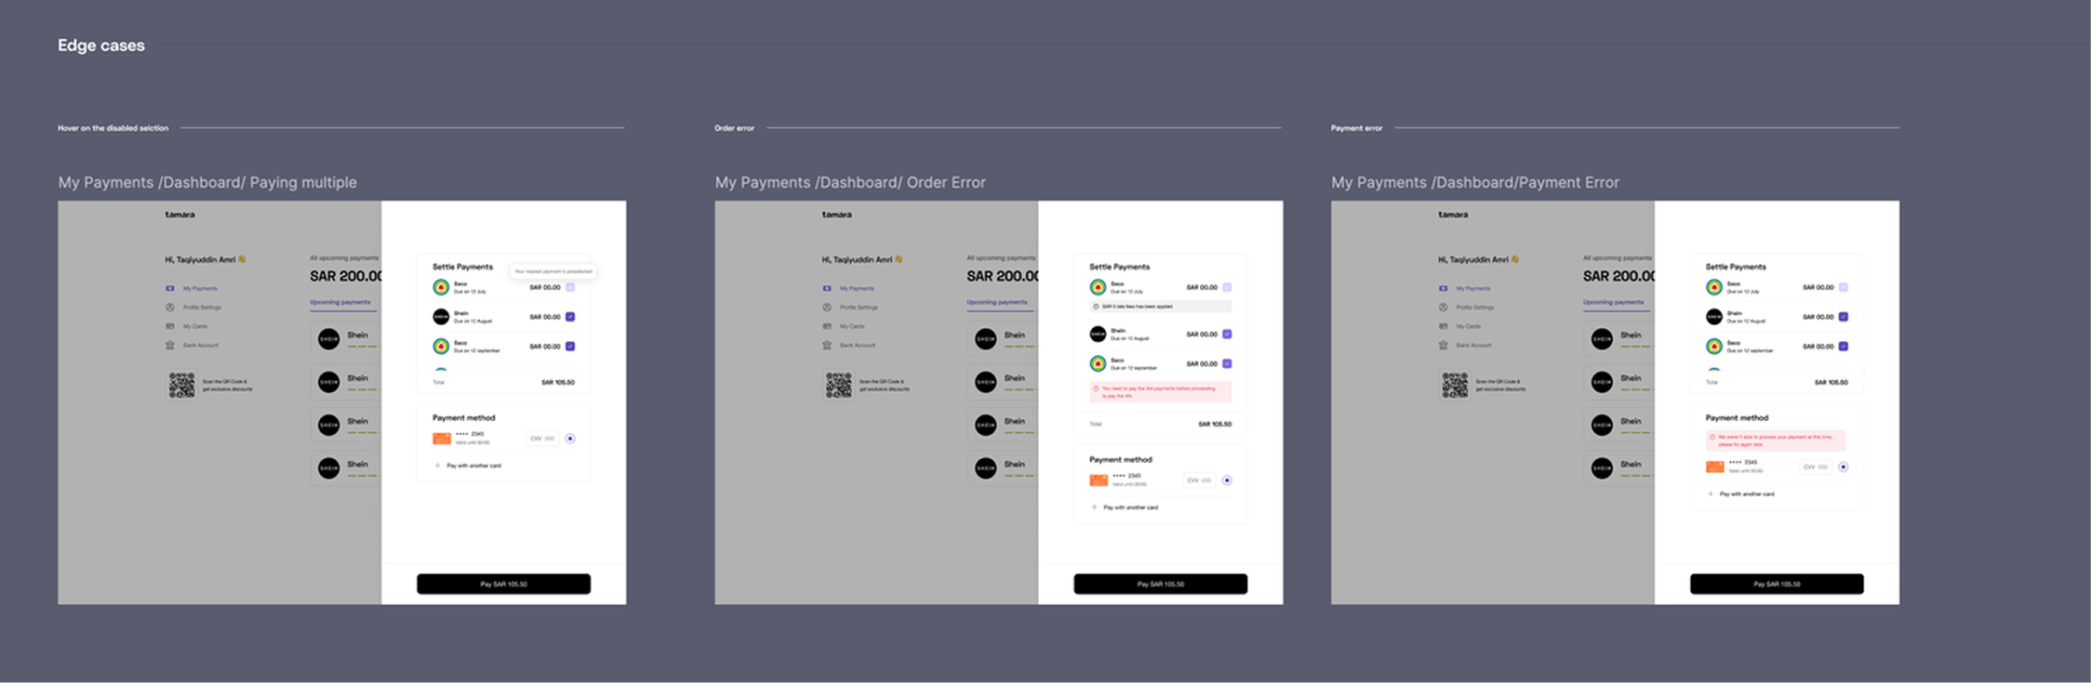
Task: Click Pay SAR 105.50 button in Payment Error frame
Action: point(1777,584)
